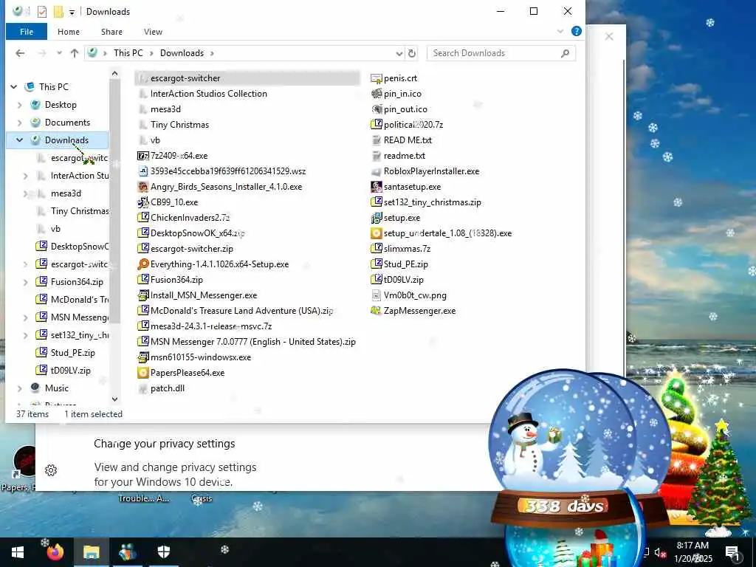Click the RobloxPlayerInstaller.exe icon

click(x=377, y=171)
